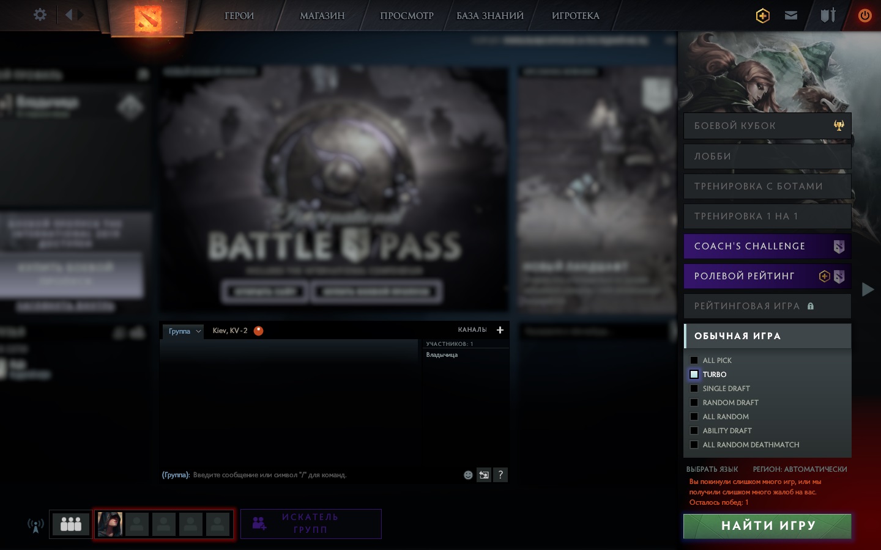The height and width of the screenshot is (550, 881).
Task: Open the Просмотр menu
Action: coord(407,16)
